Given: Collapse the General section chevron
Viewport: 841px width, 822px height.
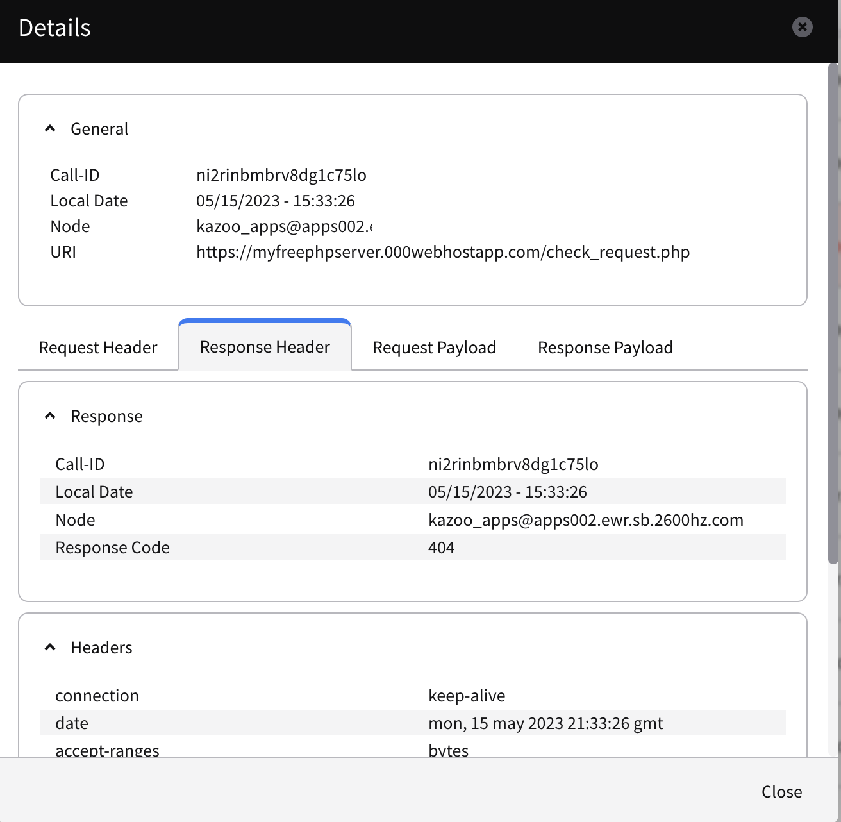Looking at the screenshot, I should coord(50,129).
